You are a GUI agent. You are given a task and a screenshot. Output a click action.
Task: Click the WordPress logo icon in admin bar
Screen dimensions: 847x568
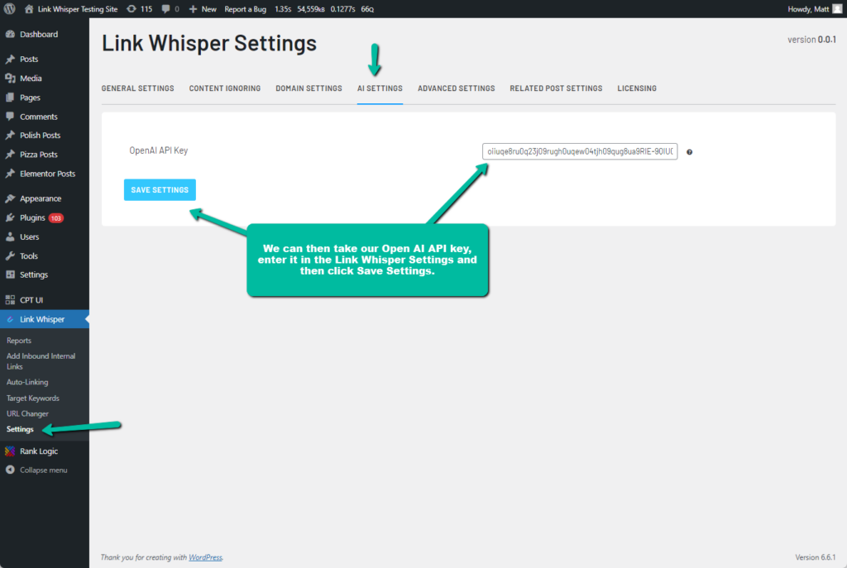point(10,8)
